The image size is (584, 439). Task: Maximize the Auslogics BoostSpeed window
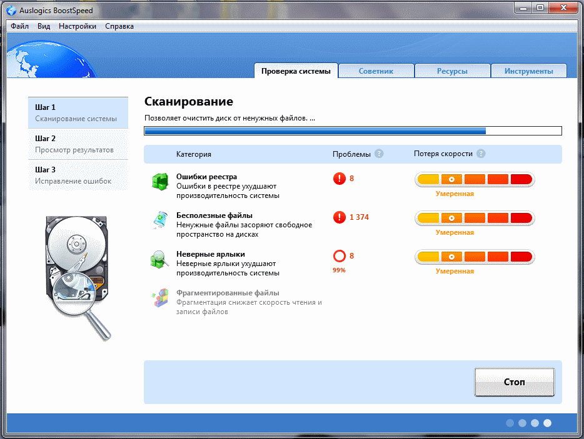click(x=540, y=7)
